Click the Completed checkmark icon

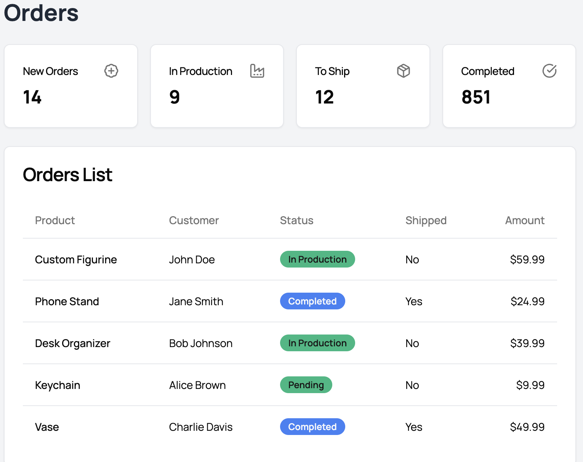549,71
